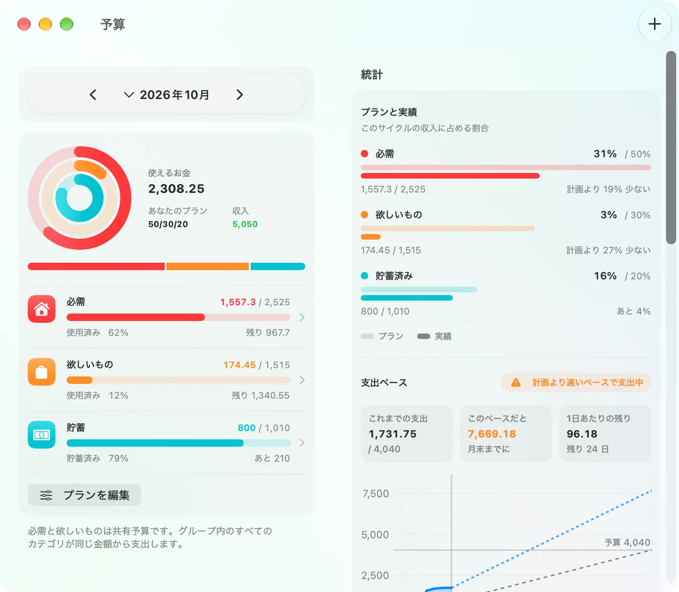Click the green income value 5,050
Image resolution: width=679 pixels, height=592 pixels.
tap(245, 224)
